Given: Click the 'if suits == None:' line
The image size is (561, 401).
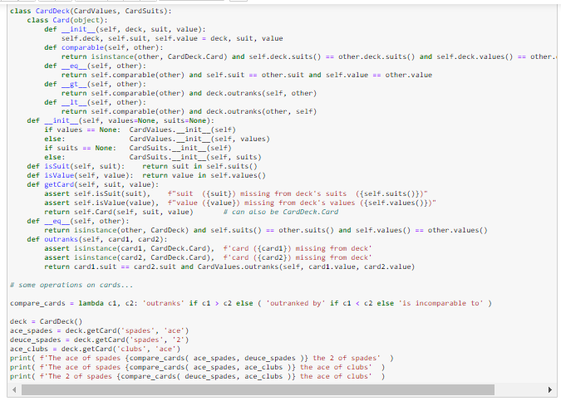Looking at the screenshot, I should coord(138,148).
